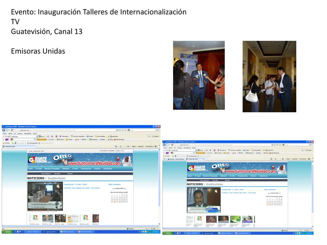Open the Archivo menu in the left browser
The width and height of the screenshot is (327, 245).
tap(4, 134)
